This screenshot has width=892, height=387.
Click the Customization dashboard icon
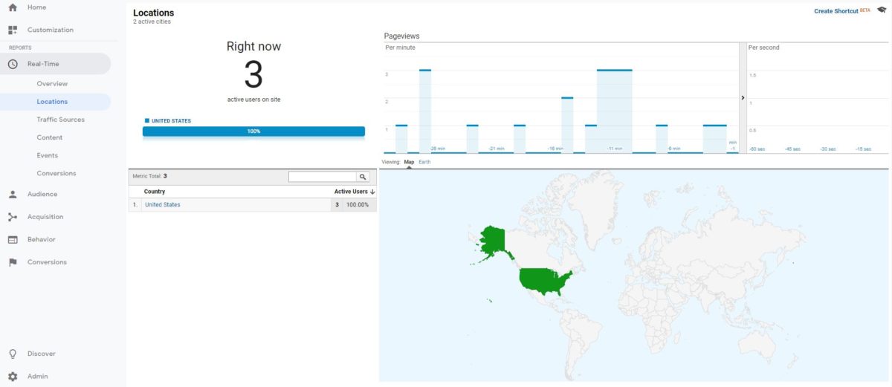[13, 30]
